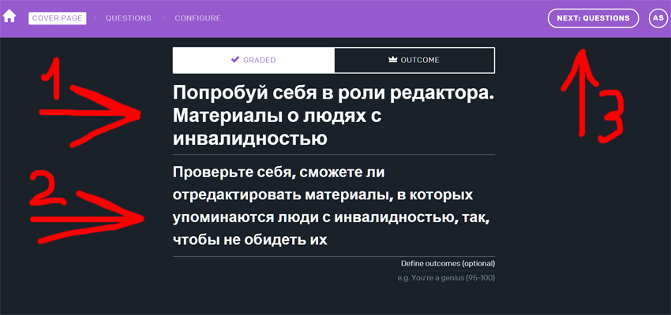The image size is (671, 315).
Task: Click the checkmark icon on the Graded tab
Action: click(x=235, y=60)
